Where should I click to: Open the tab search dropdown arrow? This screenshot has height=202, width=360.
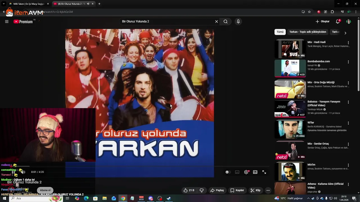(4, 4)
